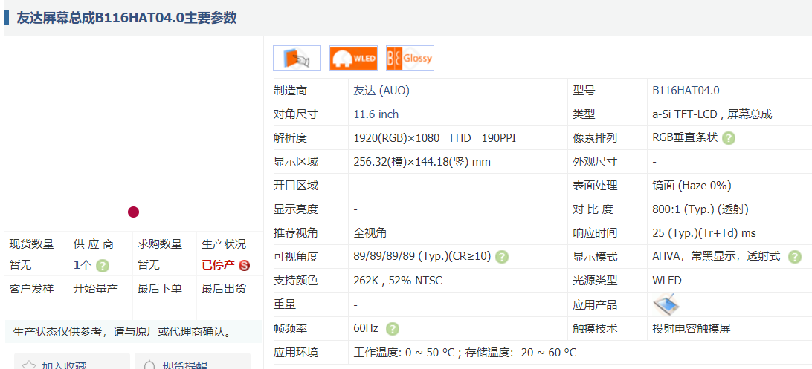Click the 像素排列 row label
Viewport: 812px width, 369px height.
(595, 139)
